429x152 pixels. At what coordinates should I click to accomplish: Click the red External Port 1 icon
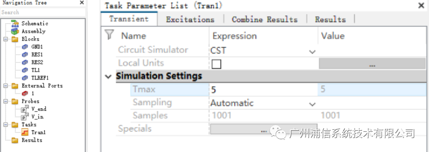pyautogui.click(x=25, y=93)
